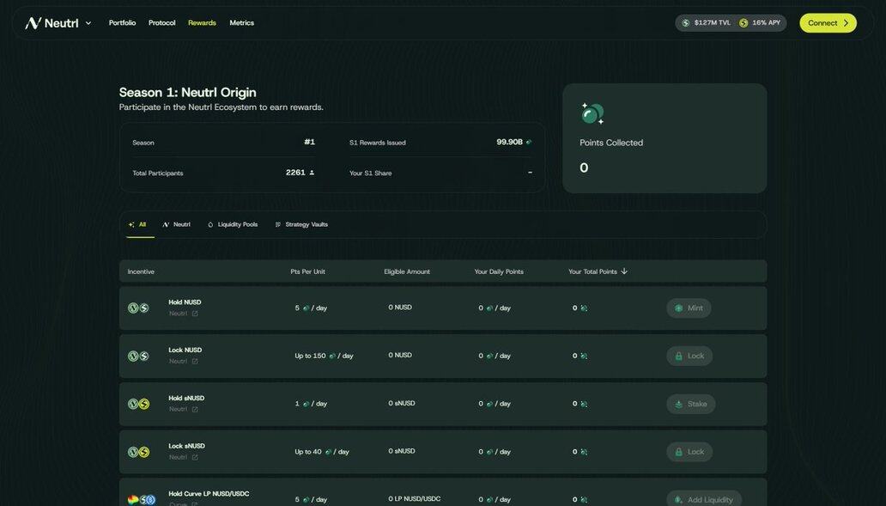Viewport: 886px width, 506px height.
Task: Switch to the Strategy Vaults tab
Action: [301, 224]
